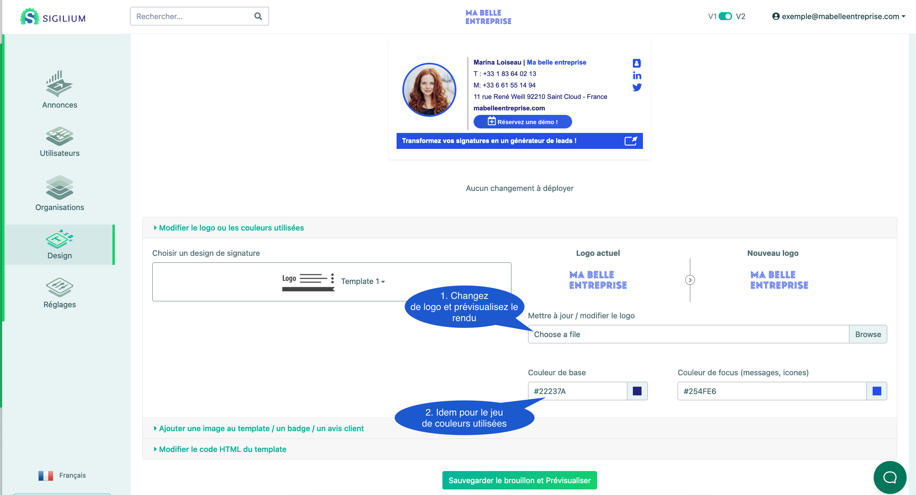Click the Rechercher search input field

point(192,16)
